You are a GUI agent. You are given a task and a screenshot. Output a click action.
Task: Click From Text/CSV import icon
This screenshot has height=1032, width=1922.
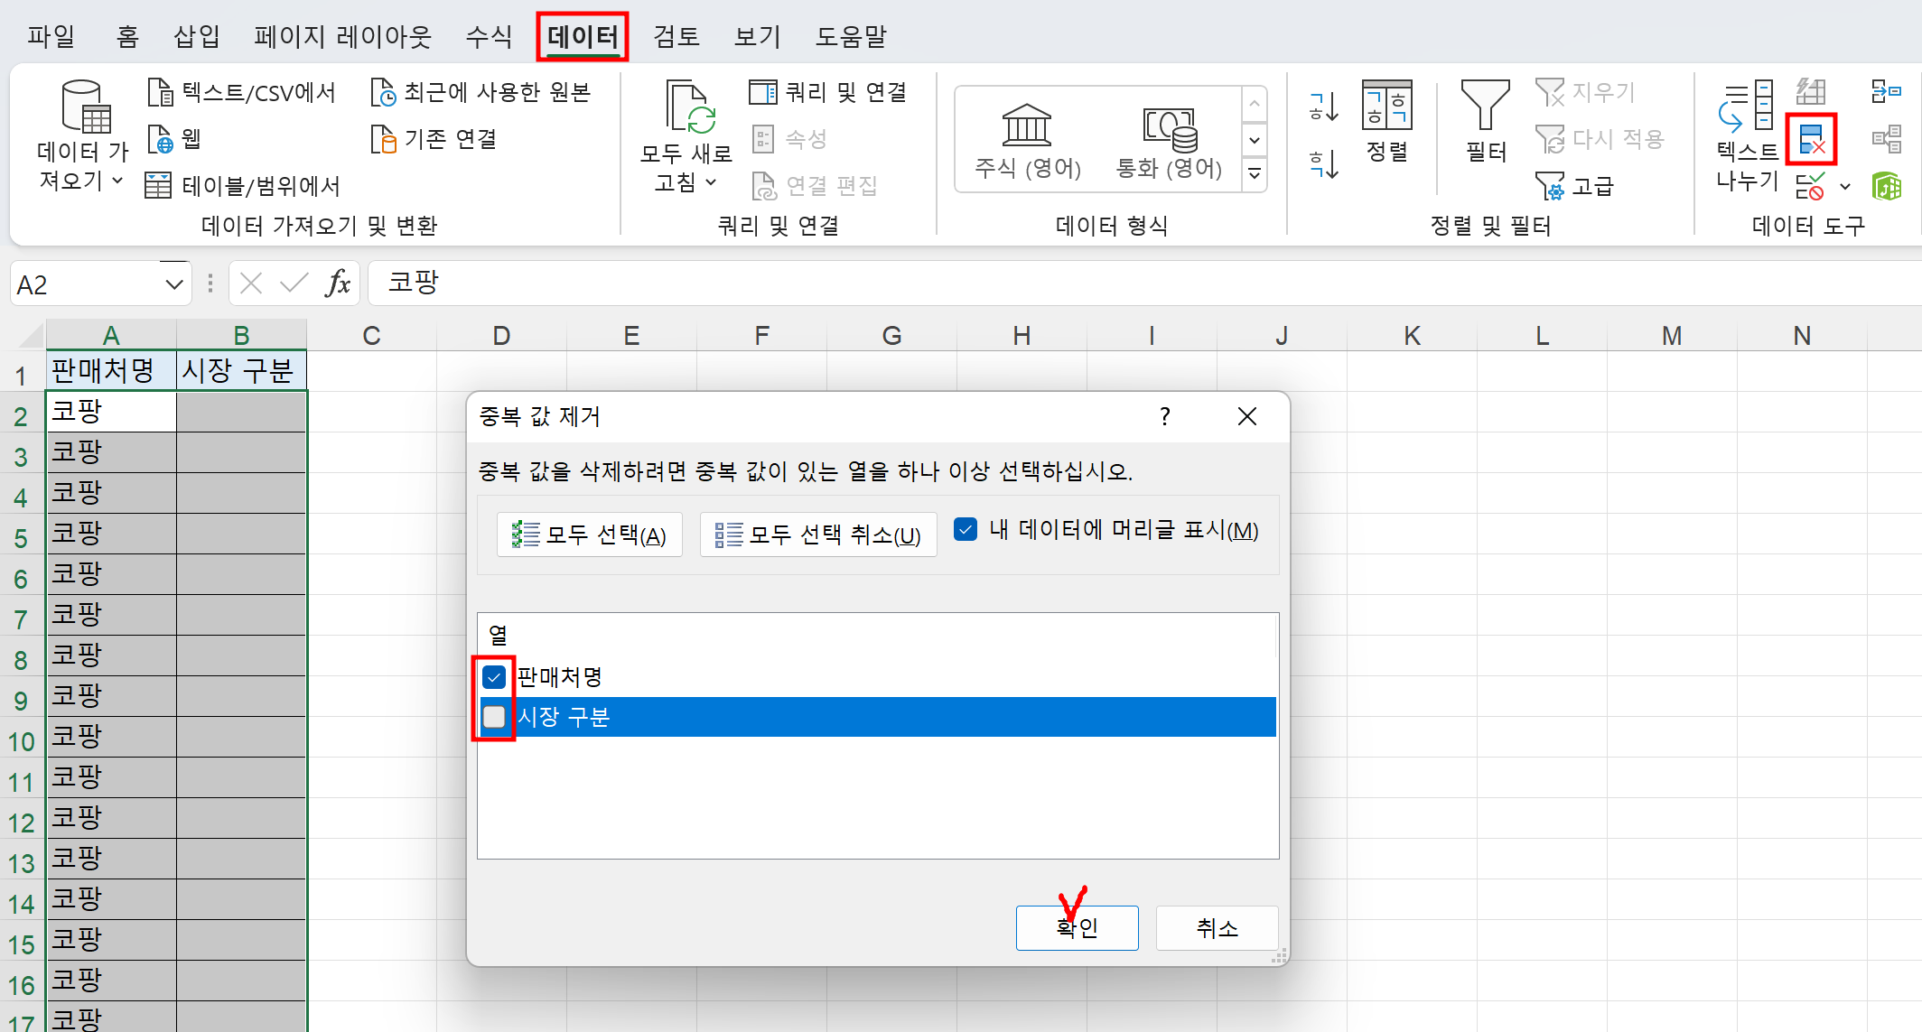click(x=161, y=92)
